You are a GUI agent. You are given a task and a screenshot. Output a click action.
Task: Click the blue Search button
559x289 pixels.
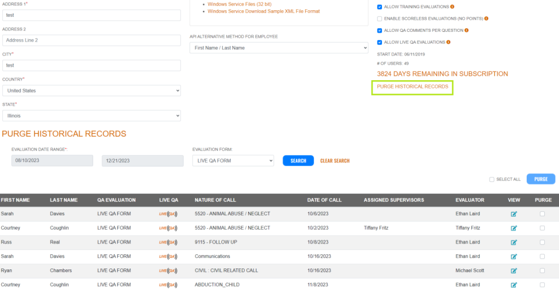[298, 160]
